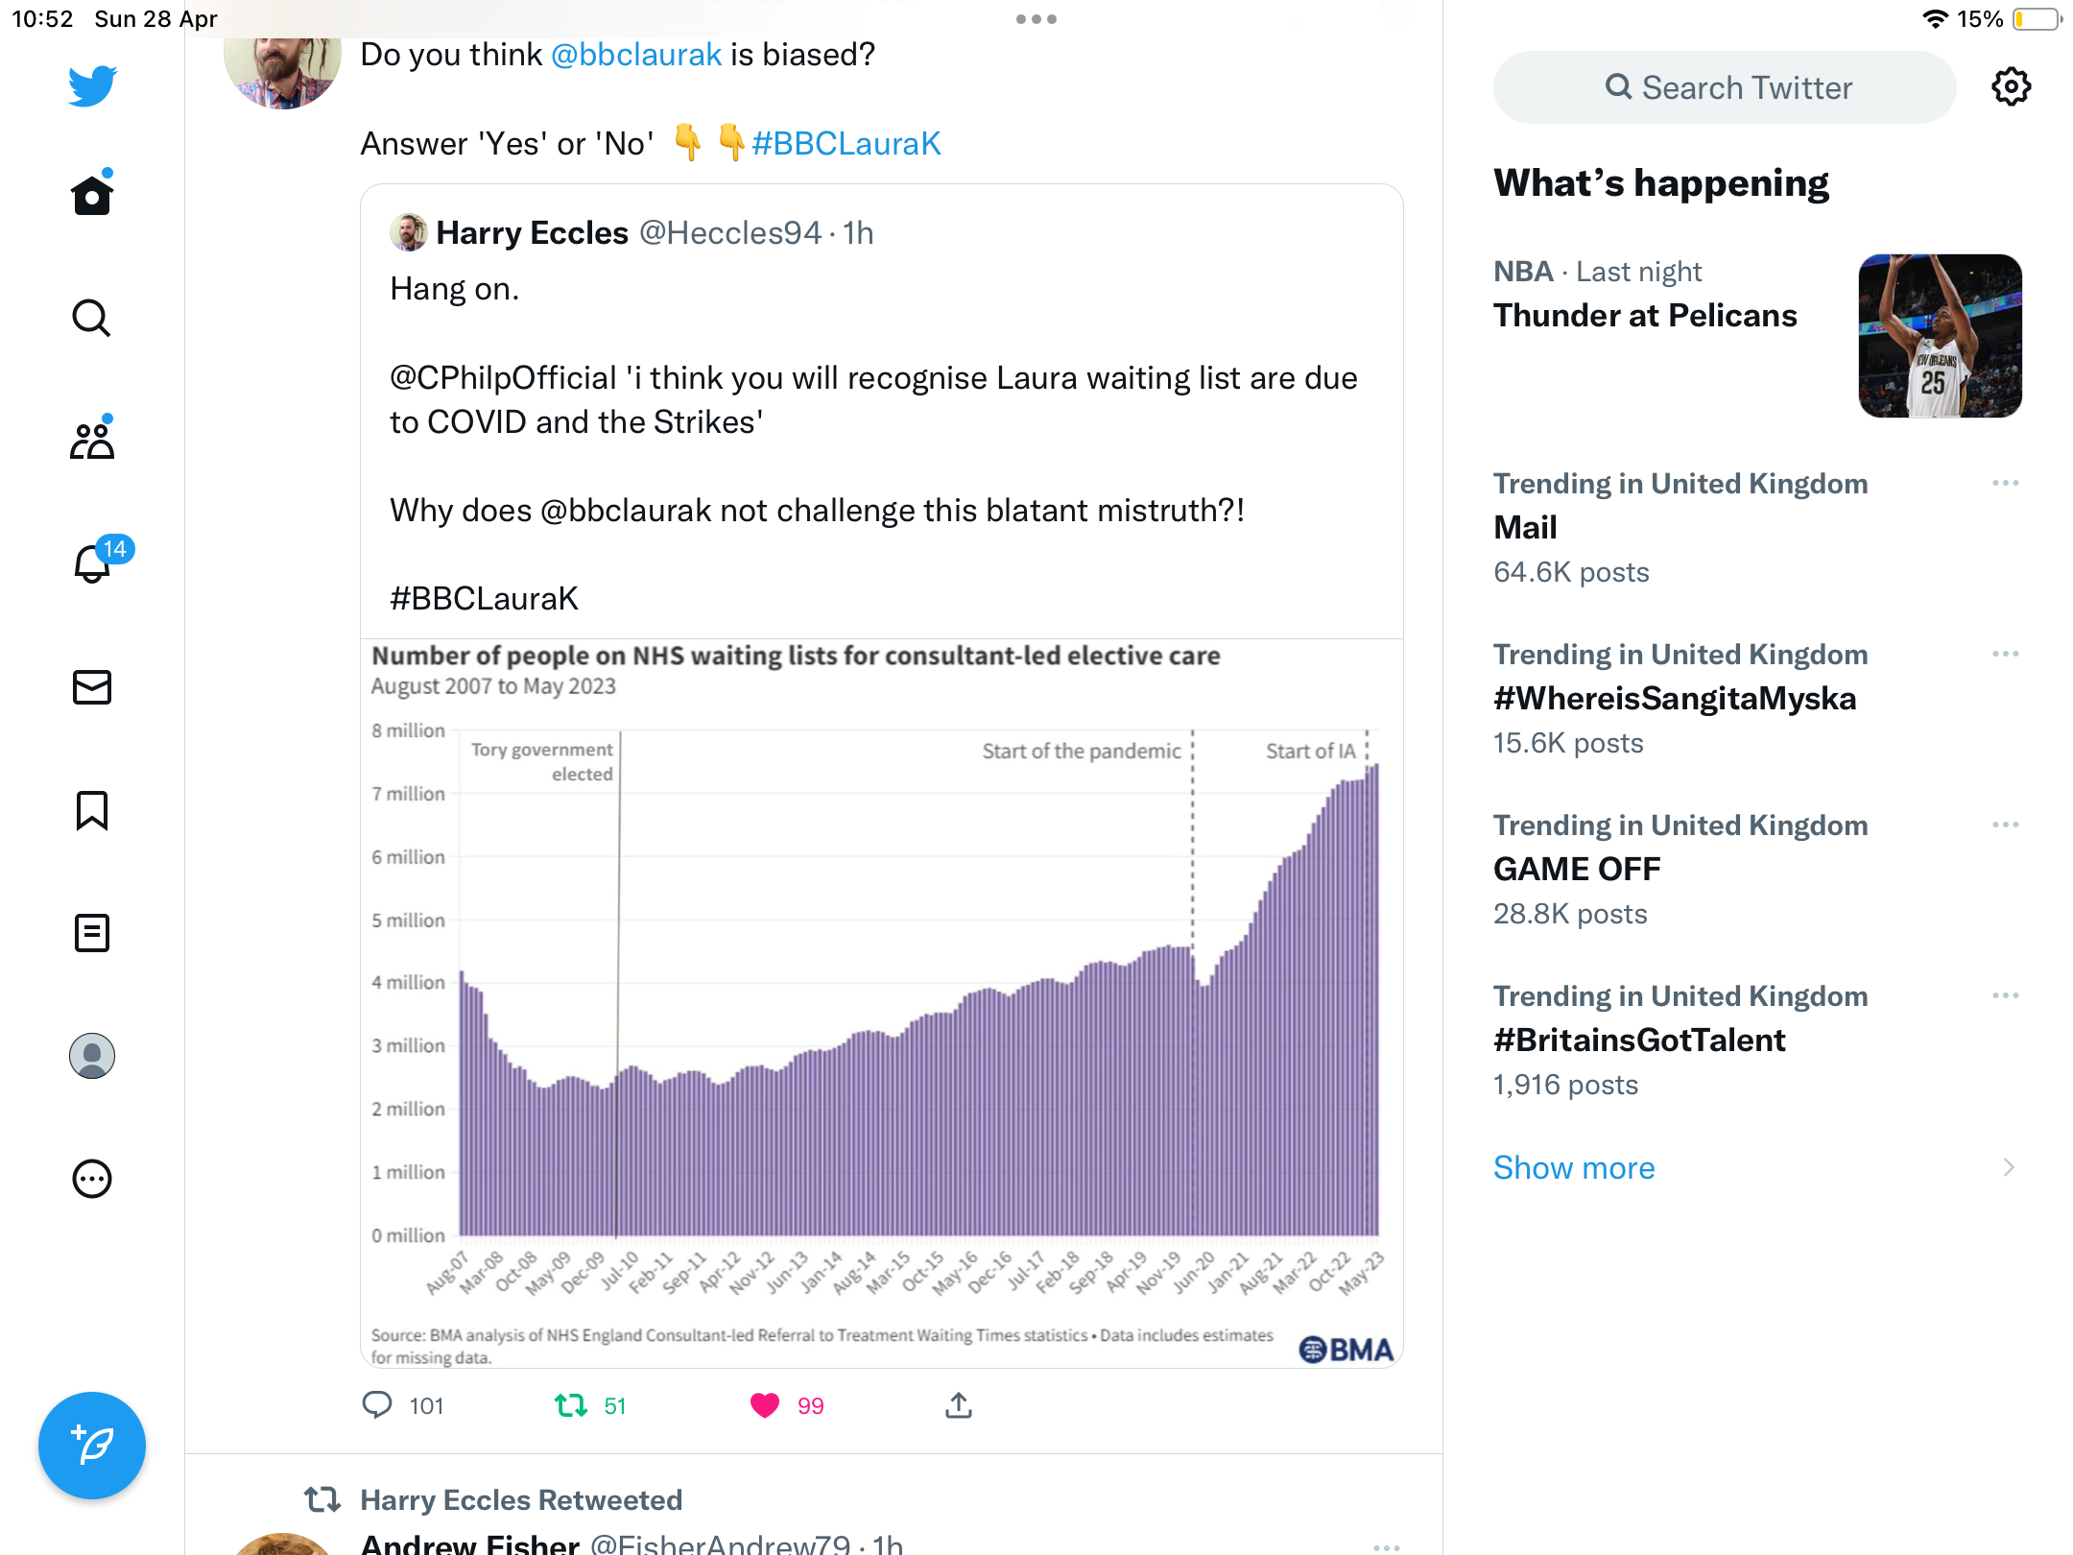Click the What's happening heading
This screenshot has height=1555, width=2073.
[1661, 182]
